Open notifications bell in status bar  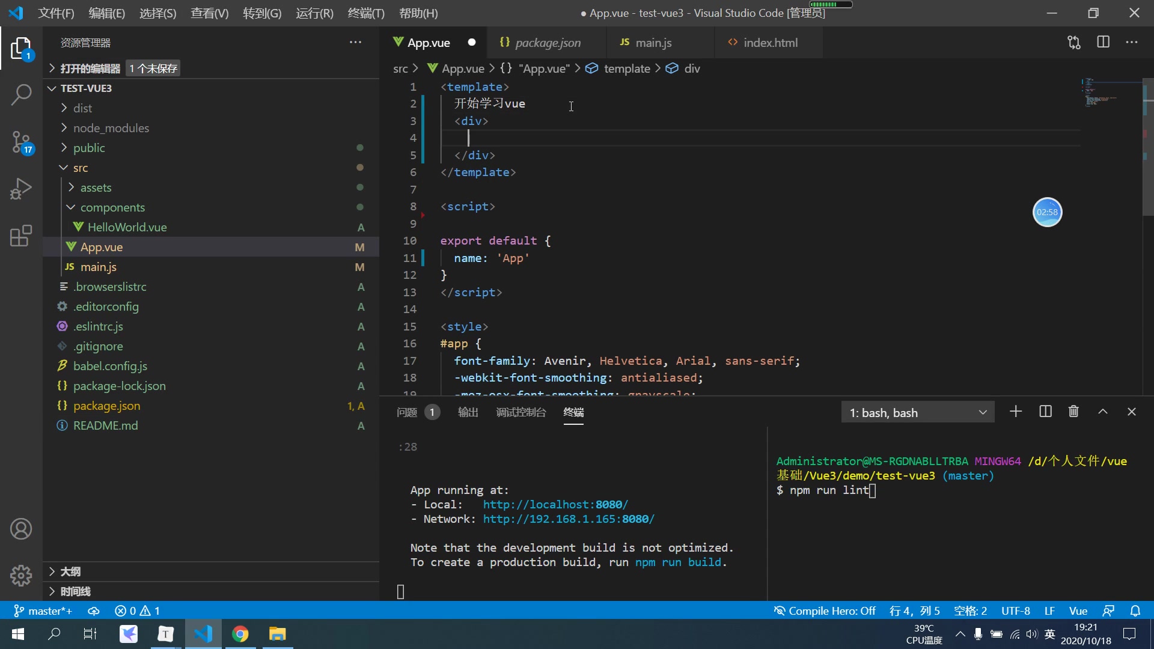[1135, 611]
